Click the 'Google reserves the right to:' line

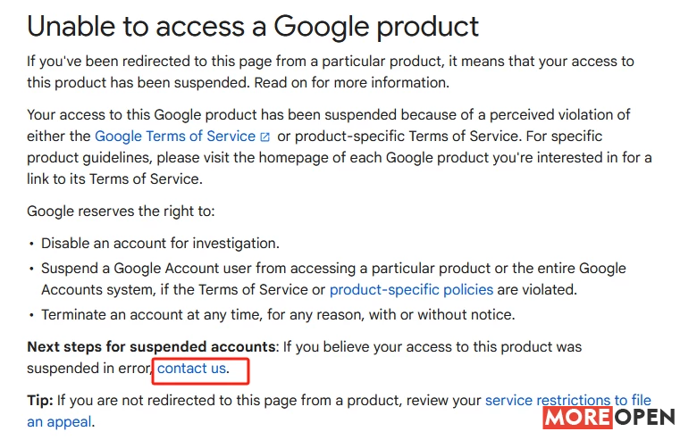pyautogui.click(x=121, y=212)
